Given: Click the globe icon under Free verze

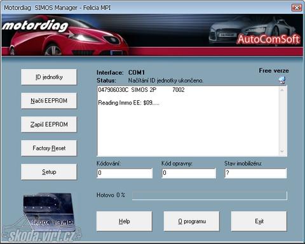Looking at the screenshot, I should tap(282, 80).
